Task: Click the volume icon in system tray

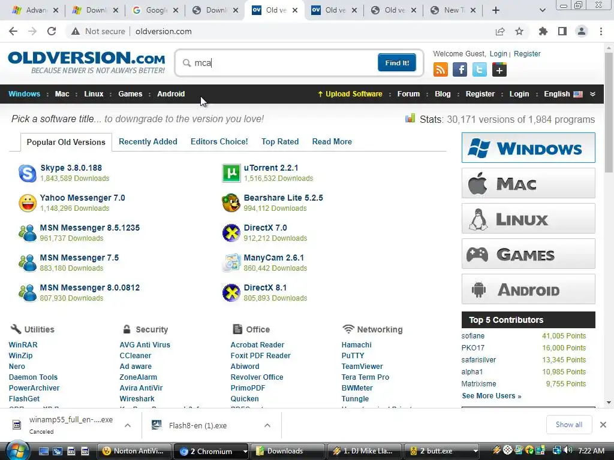Action: [568, 450]
